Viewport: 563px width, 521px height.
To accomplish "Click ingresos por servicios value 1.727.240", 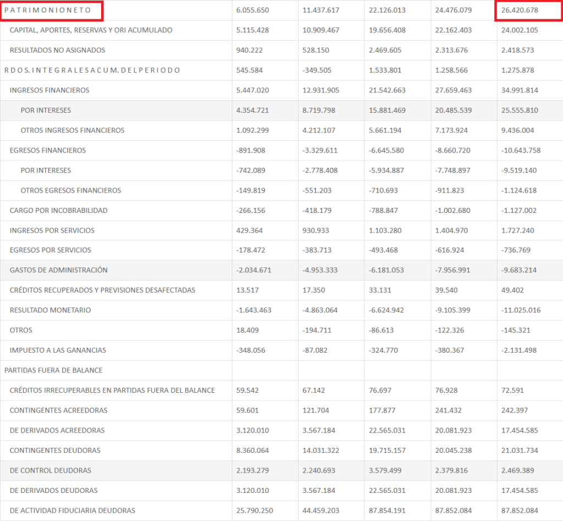I will coord(517,231).
